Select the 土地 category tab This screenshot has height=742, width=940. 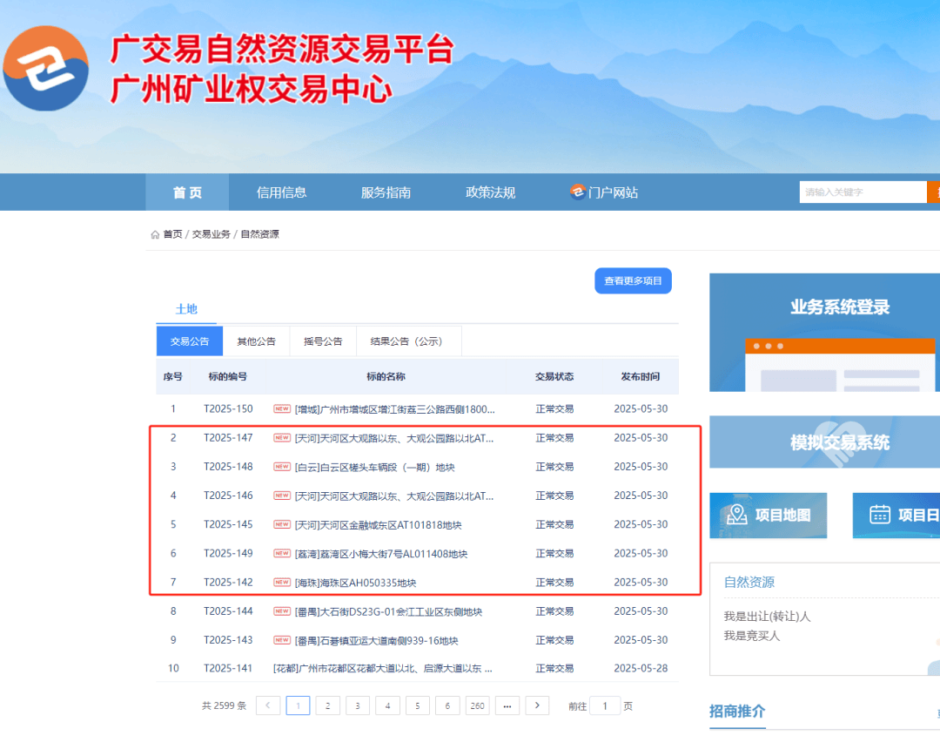click(x=186, y=309)
